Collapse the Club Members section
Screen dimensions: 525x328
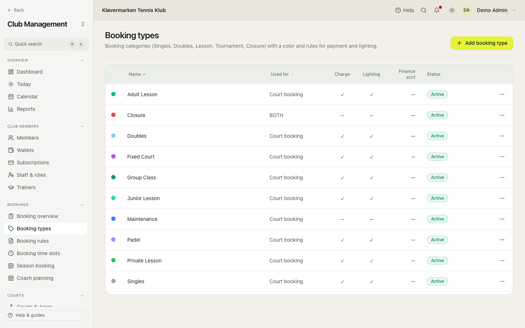[82, 126]
